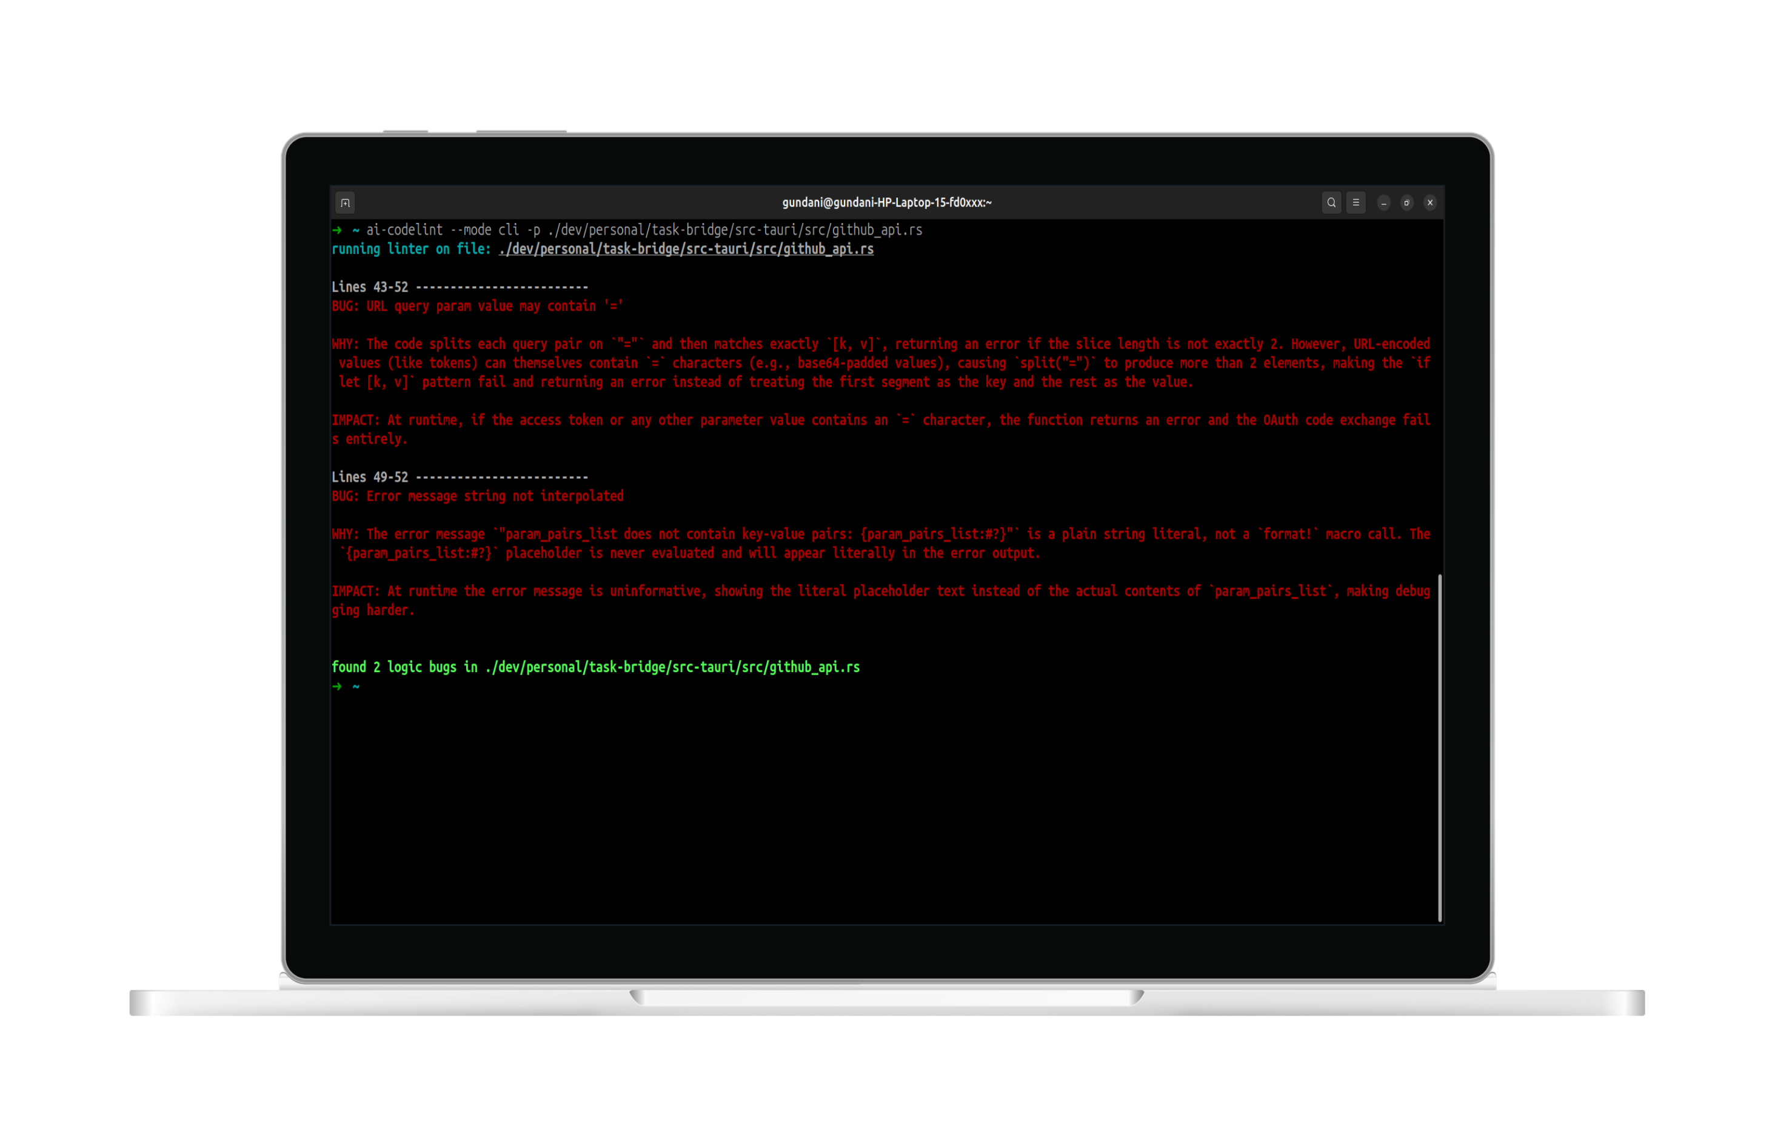Click the ai-codelint command line text
Image resolution: width=1775 pixels, height=1146 pixels.
tap(644, 230)
